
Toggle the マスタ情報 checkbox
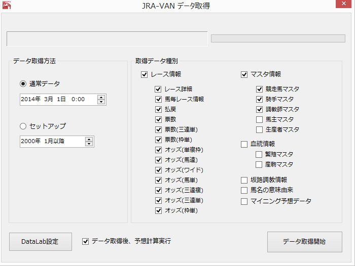coord(244,74)
